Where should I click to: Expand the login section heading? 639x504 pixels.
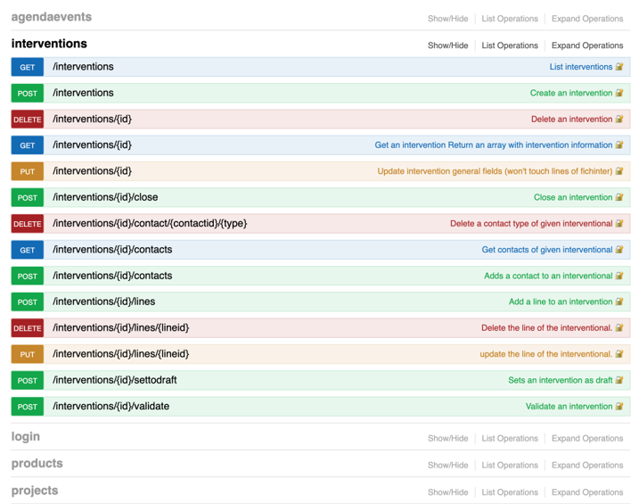[x=25, y=437]
